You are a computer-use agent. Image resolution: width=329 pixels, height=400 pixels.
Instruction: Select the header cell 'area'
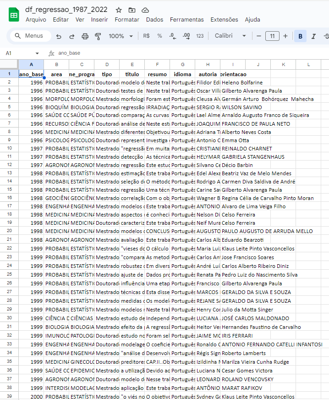(56, 74)
